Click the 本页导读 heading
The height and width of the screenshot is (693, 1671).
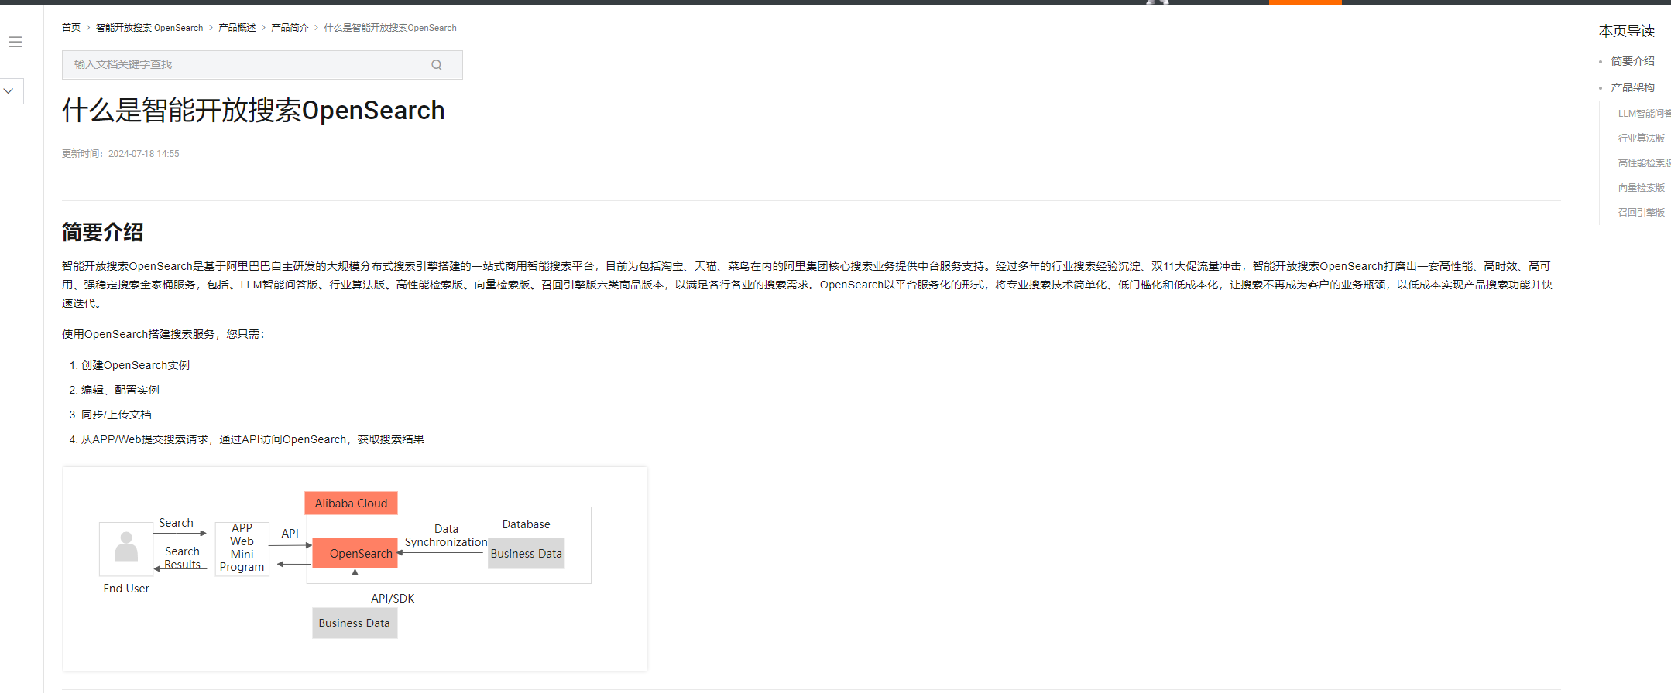[1626, 31]
